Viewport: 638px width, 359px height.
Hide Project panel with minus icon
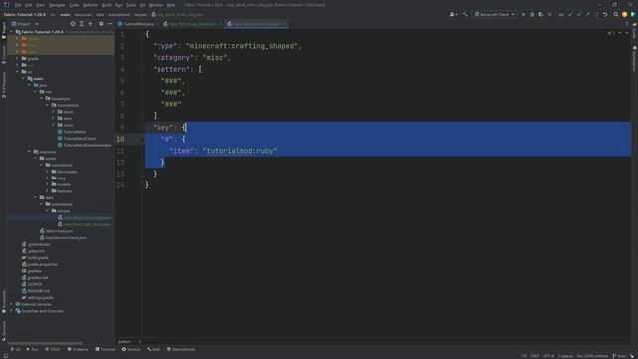point(110,24)
